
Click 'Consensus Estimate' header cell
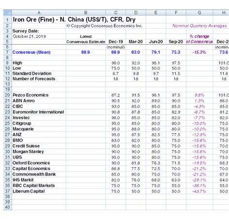86,42
